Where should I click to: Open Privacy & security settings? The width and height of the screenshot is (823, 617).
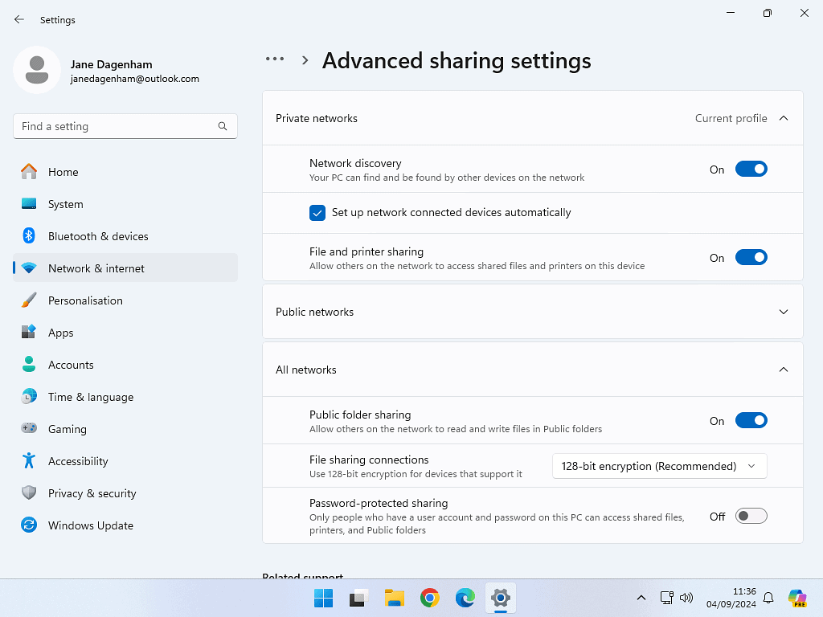92,493
